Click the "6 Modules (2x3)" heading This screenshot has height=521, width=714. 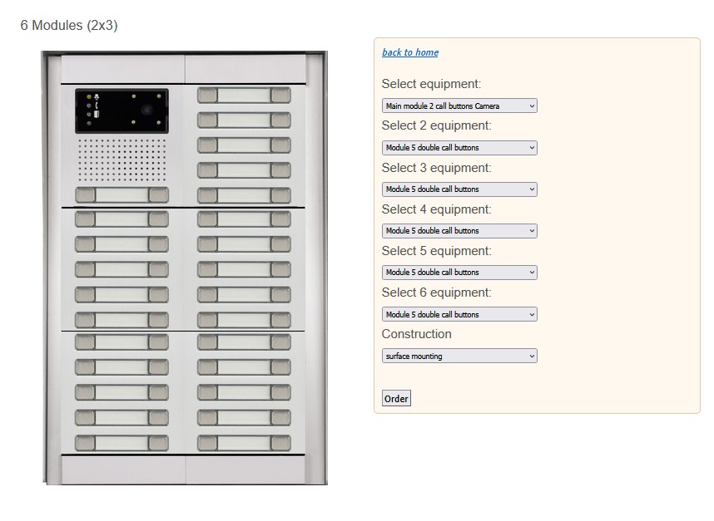point(69,26)
